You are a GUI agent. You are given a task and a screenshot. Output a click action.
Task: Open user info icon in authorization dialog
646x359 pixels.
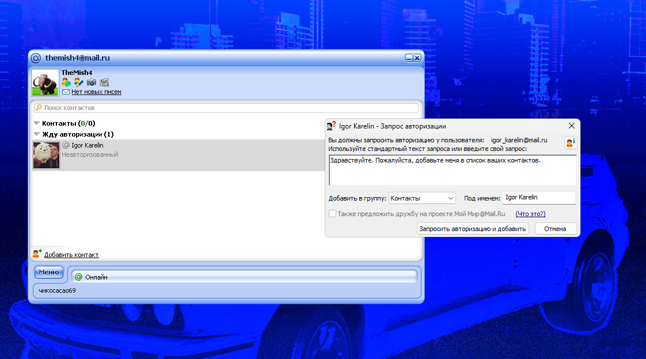[570, 143]
